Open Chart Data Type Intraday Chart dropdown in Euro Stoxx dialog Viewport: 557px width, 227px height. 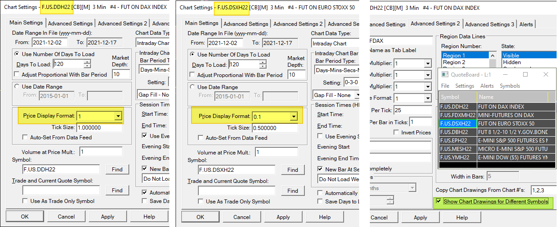pos(335,43)
